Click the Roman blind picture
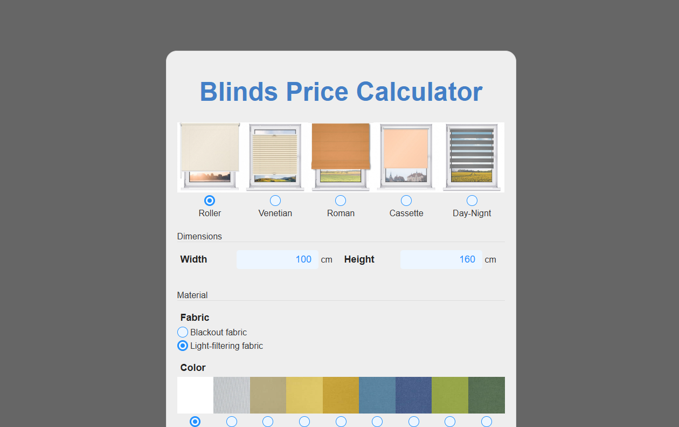Image resolution: width=679 pixels, height=427 pixels. pos(341,156)
